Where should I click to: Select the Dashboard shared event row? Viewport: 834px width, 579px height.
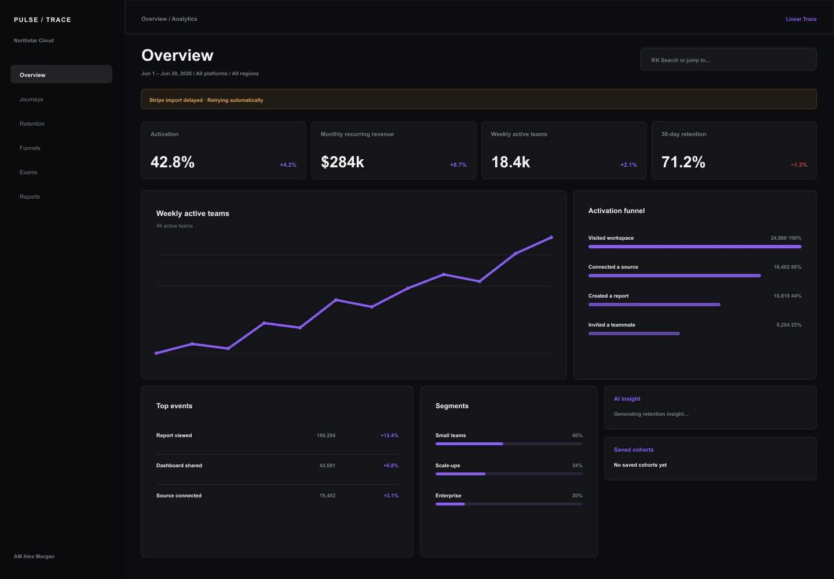[277, 466]
